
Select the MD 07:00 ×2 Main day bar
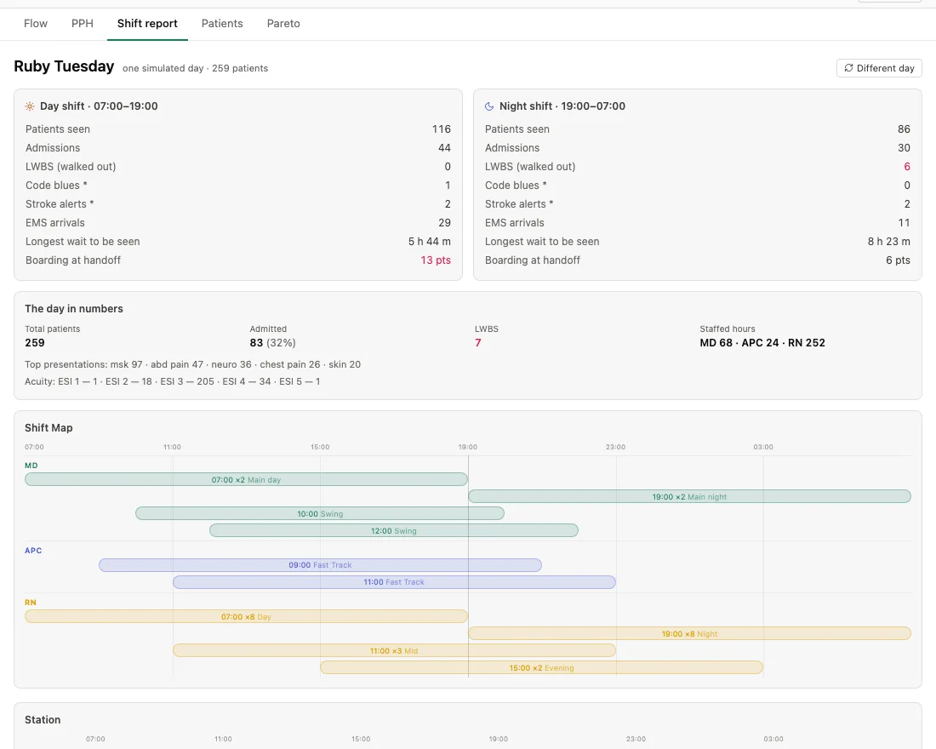point(246,479)
